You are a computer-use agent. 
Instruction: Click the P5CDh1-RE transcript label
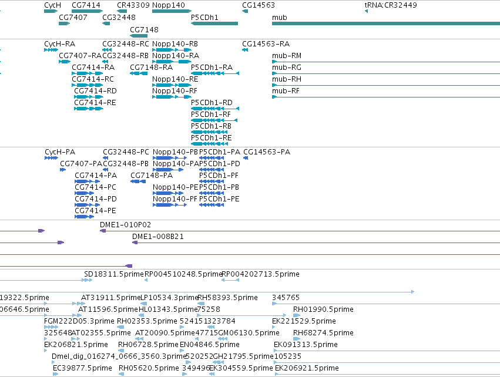click(212, 139)
